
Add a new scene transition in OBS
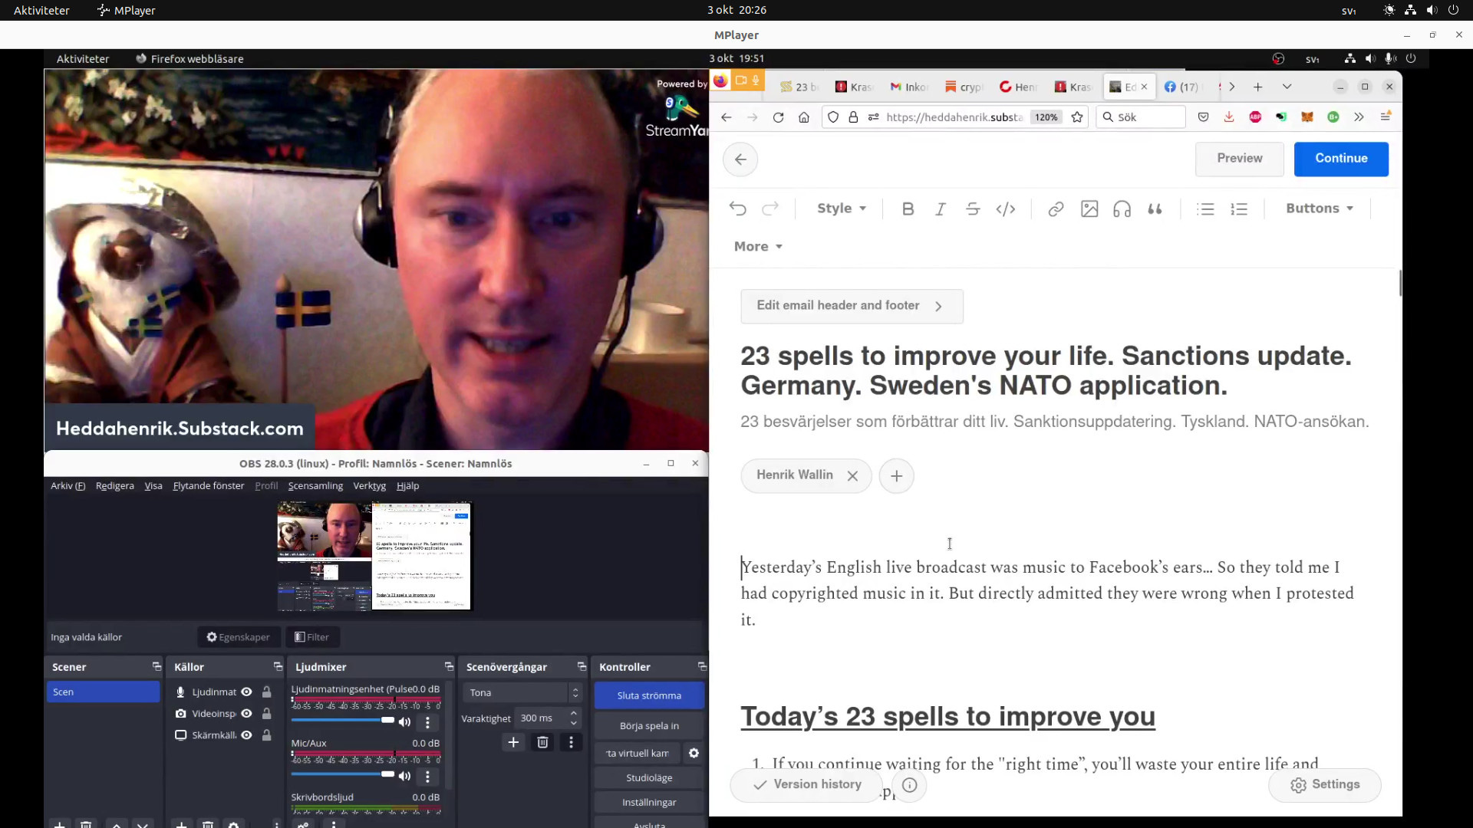(513, 742)
